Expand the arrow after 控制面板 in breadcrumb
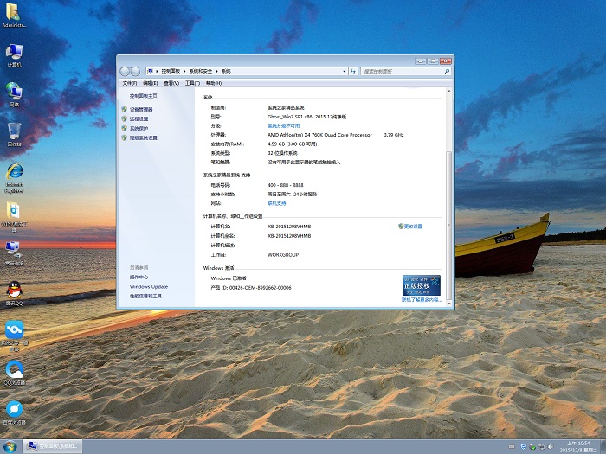 [184, 71]
